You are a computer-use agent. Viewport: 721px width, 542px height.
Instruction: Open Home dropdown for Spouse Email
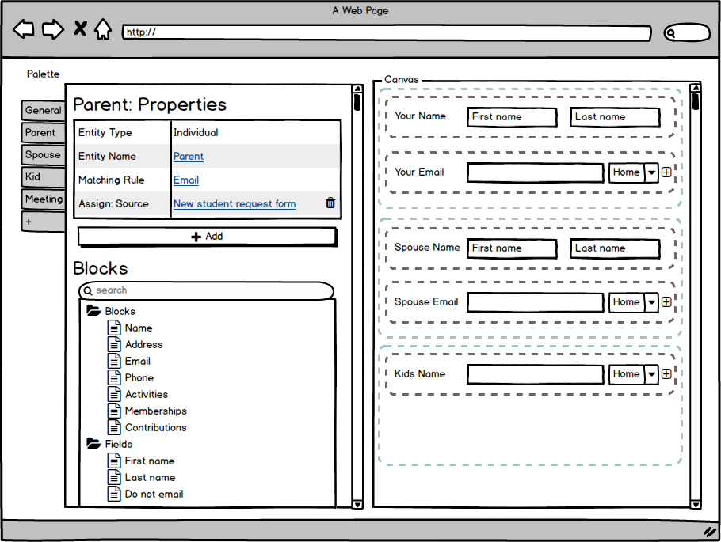tap(651, 302)
